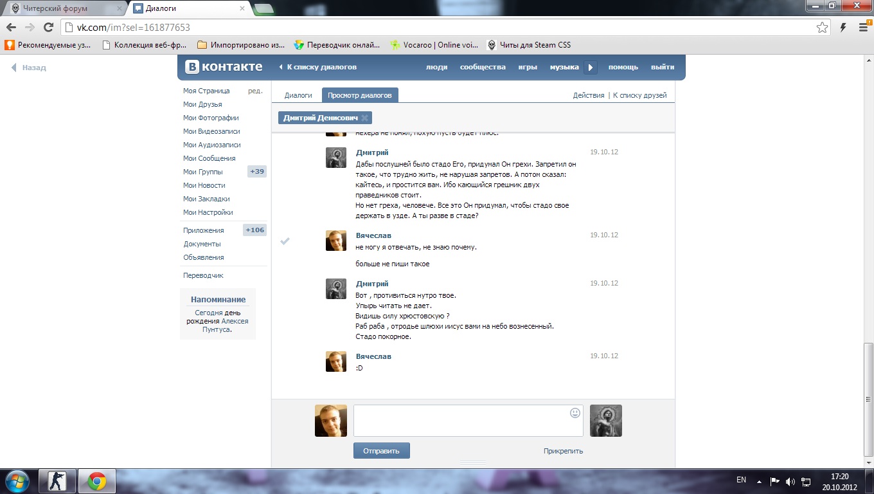This screenshot has height=494, width=874.
Task: Open Chrome menu hamburger icon
Action: [864, 28]
